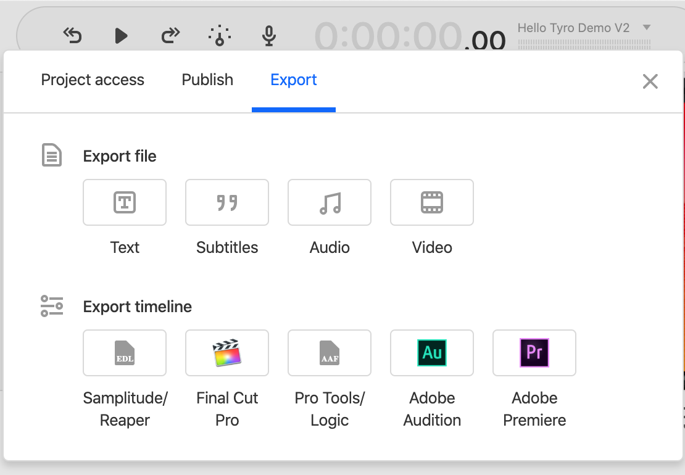This screenshot has width=685, height=475.
Task: Switch to the Project access tab
Action: pos(93,80)
